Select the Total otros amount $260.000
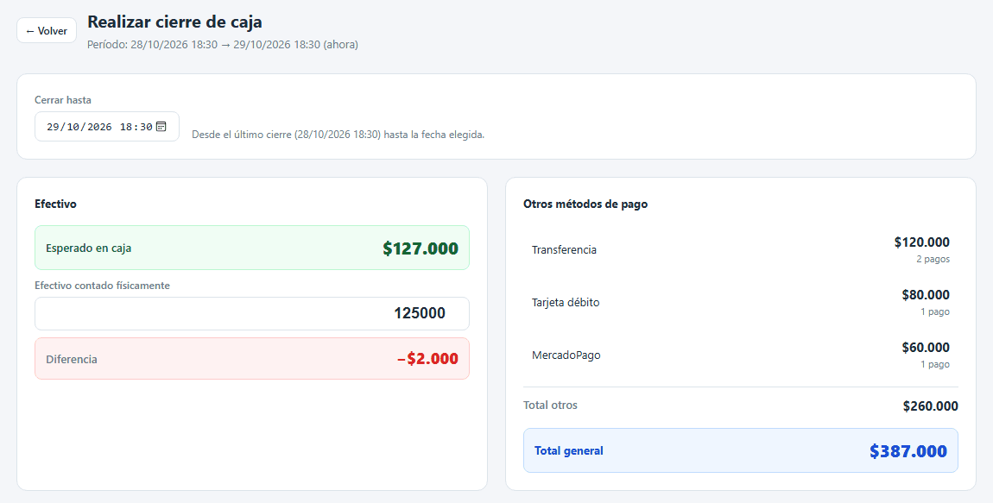The height and width of the screenshot is (503, 993). [930, 406]
